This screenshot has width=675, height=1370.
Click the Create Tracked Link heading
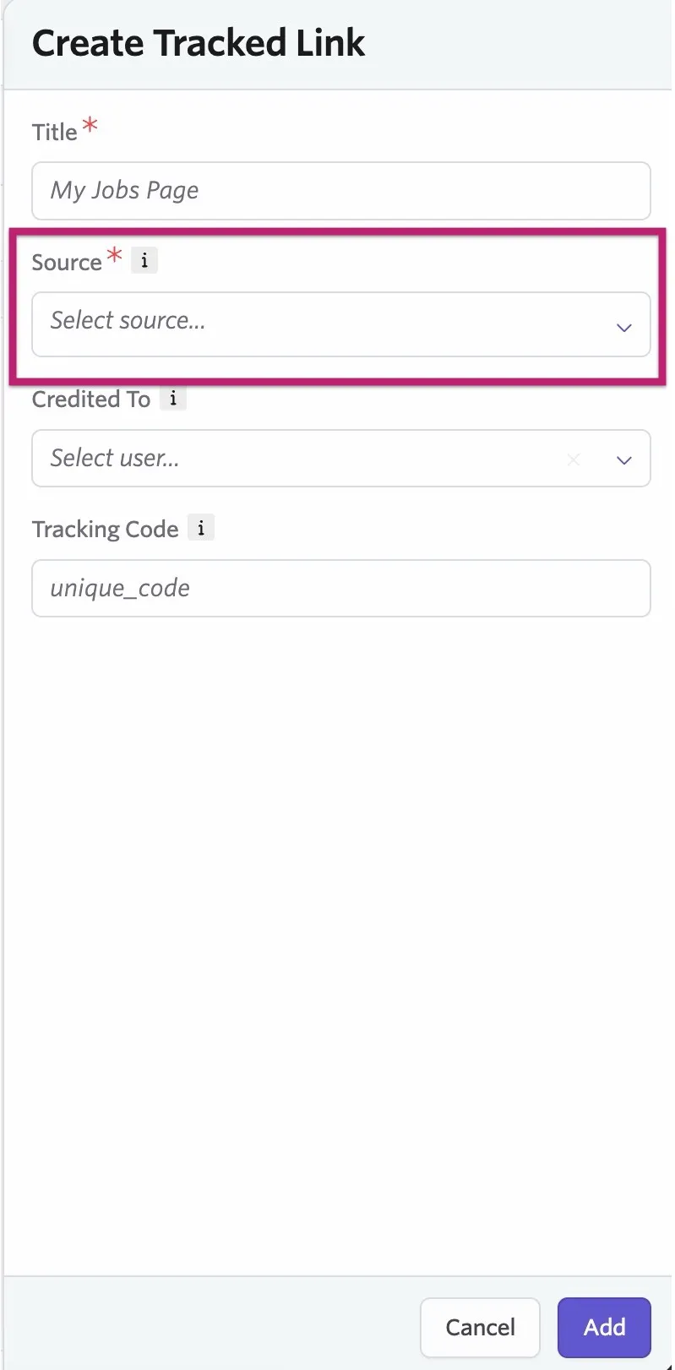coord(199,43)
